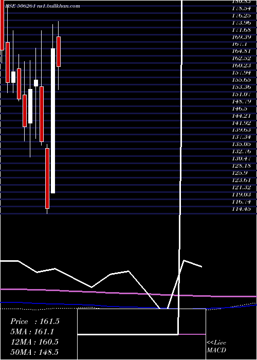Click the 169.39 price axis label
The image size is (257, 360).
click(242, 37)
